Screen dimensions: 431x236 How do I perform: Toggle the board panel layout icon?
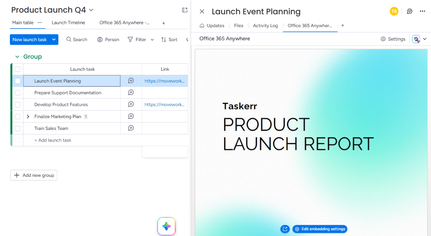click(185, 10)
